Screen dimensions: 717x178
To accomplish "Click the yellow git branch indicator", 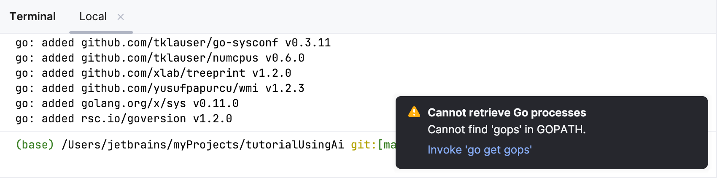I will tap(373, 145).
